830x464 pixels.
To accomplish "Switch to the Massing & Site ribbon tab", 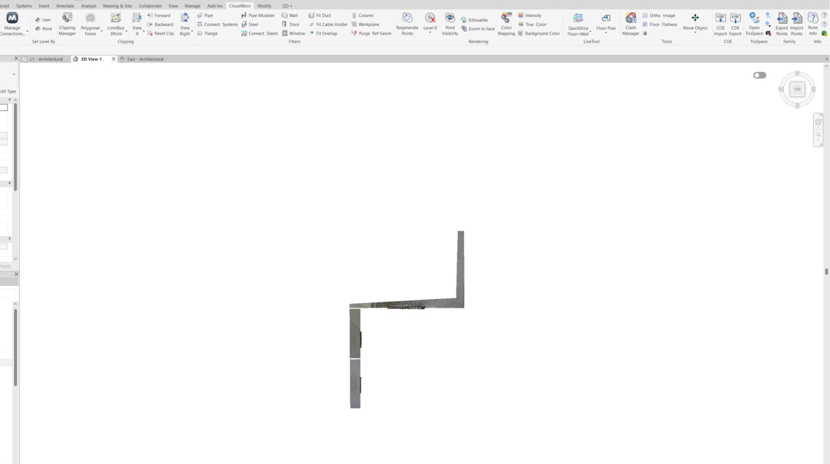I will point(117,6).
